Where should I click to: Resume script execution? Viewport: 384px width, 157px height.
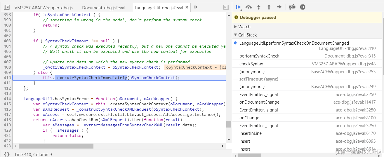238,7
